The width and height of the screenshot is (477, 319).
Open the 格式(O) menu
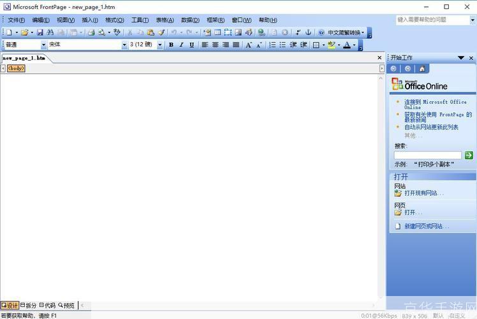[x=115, y=20]
